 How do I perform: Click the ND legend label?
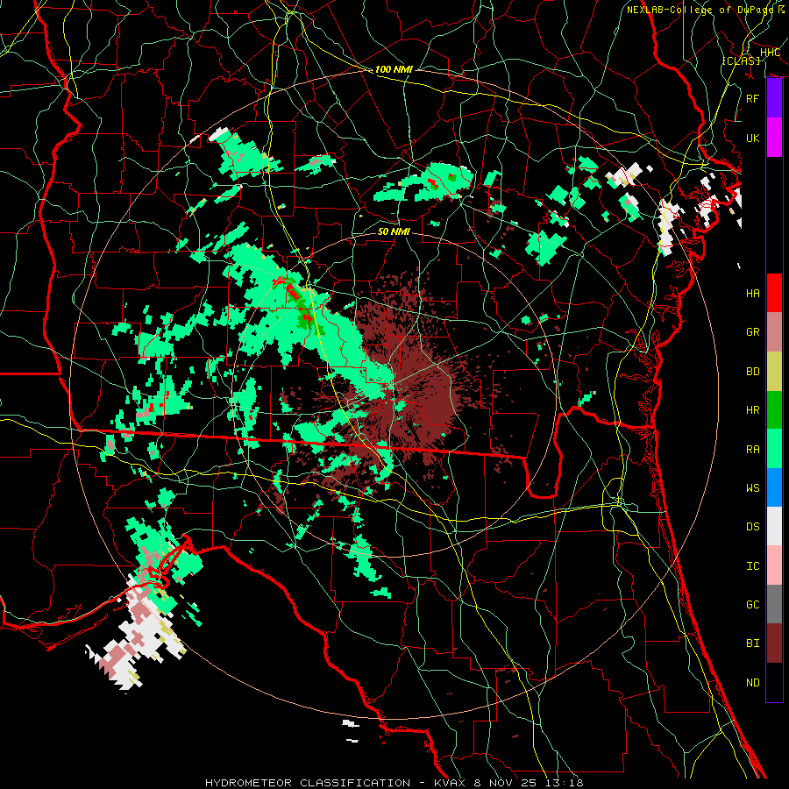coord(752,683)
